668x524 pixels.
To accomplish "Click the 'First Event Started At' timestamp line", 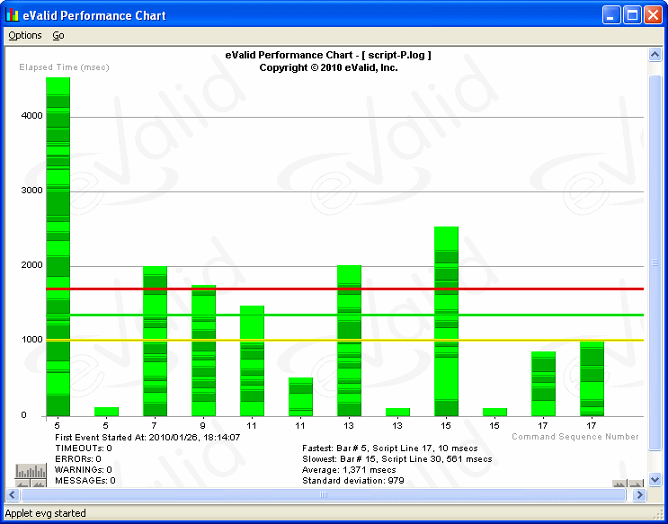I will click(147, 438).
